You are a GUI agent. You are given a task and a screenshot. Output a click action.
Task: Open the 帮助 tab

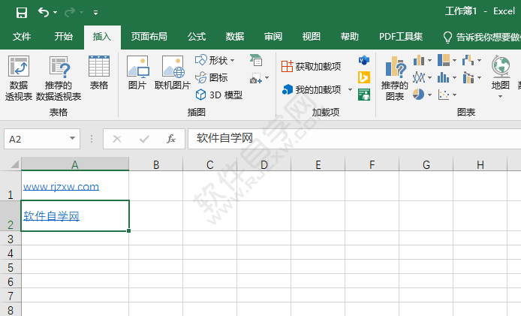click(x=350, y=37)
